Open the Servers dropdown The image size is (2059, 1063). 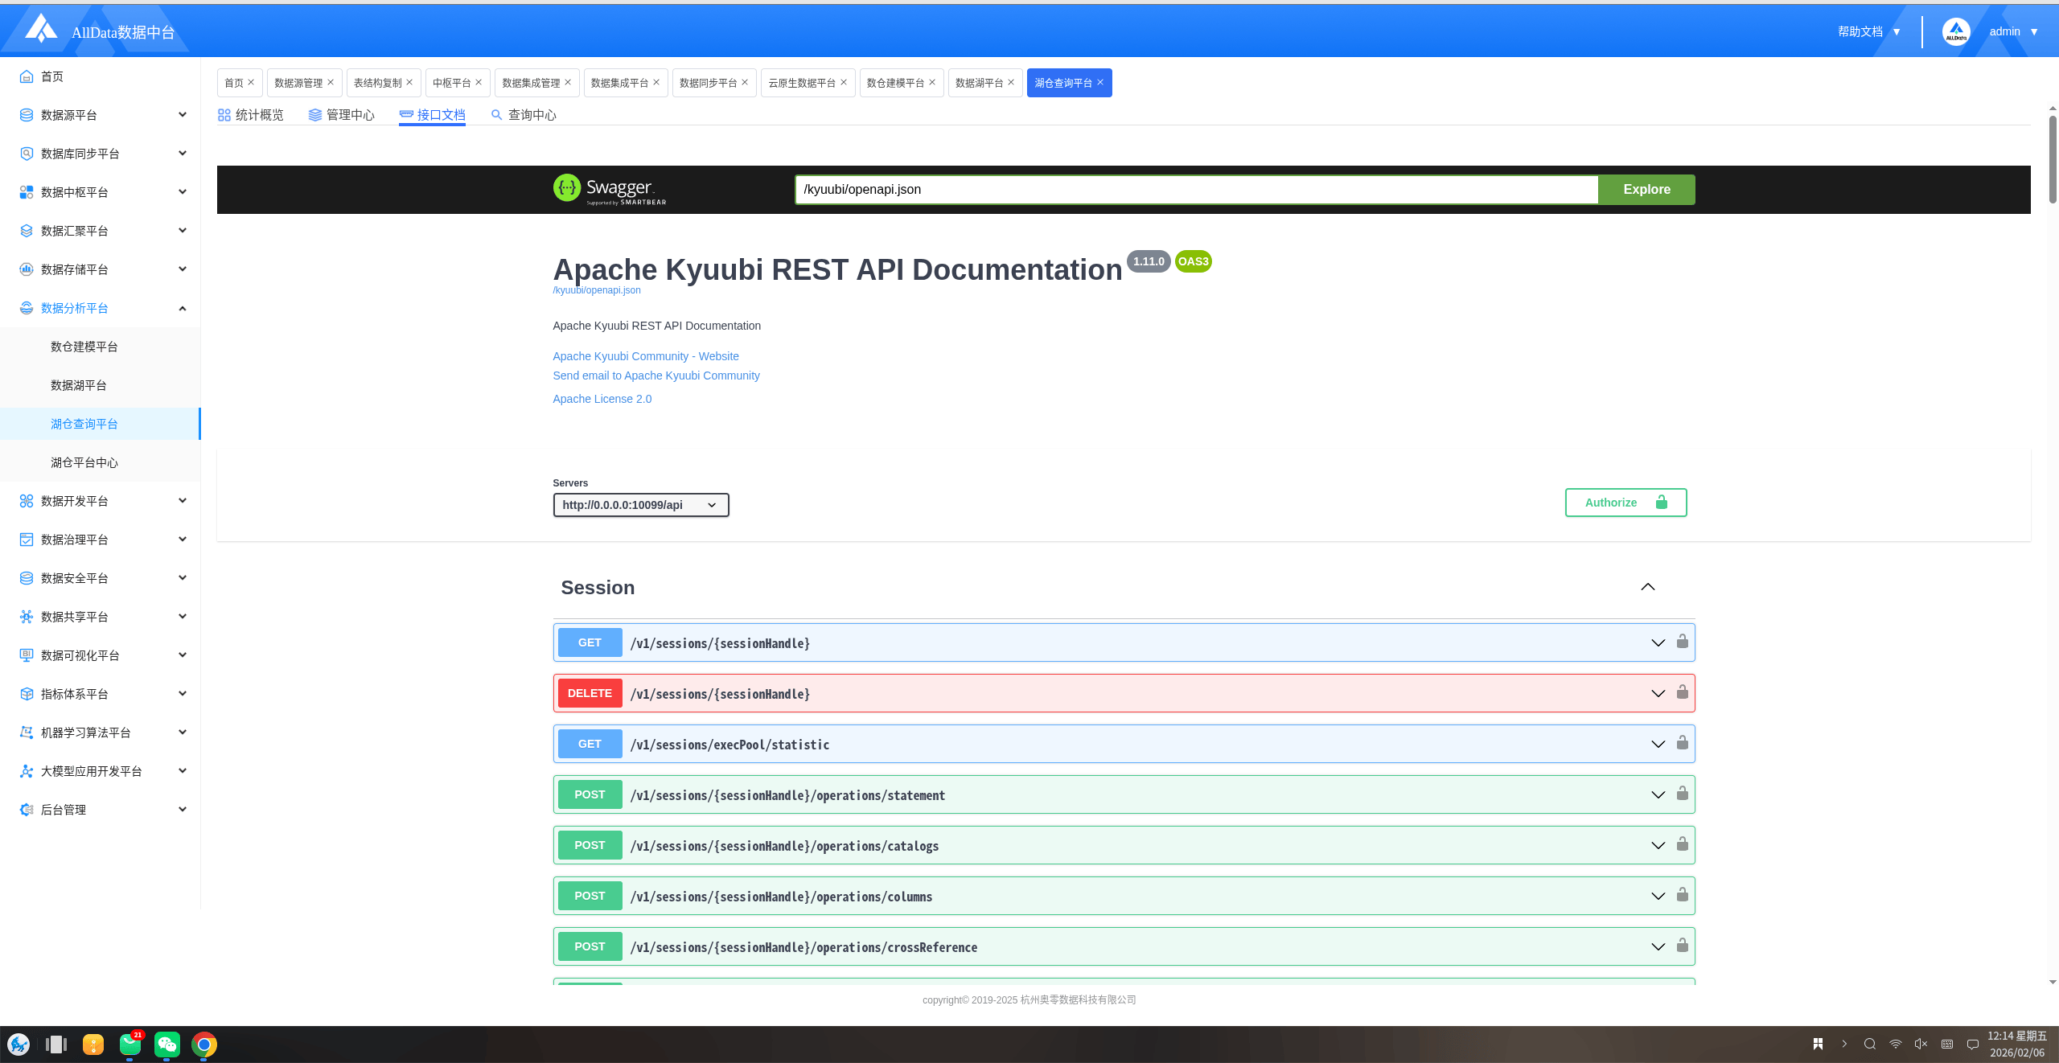[x=640, y=505]
